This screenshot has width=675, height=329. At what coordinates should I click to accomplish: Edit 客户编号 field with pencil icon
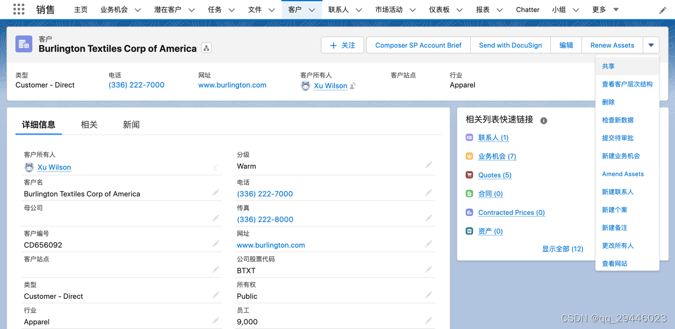pyautogui.click(x=216, y=243)
